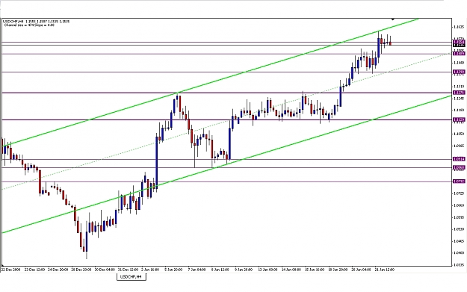Click the 22 Dec 2008 date label
The height and width of the screenshot is (292, 467).
tap(10, 270)
